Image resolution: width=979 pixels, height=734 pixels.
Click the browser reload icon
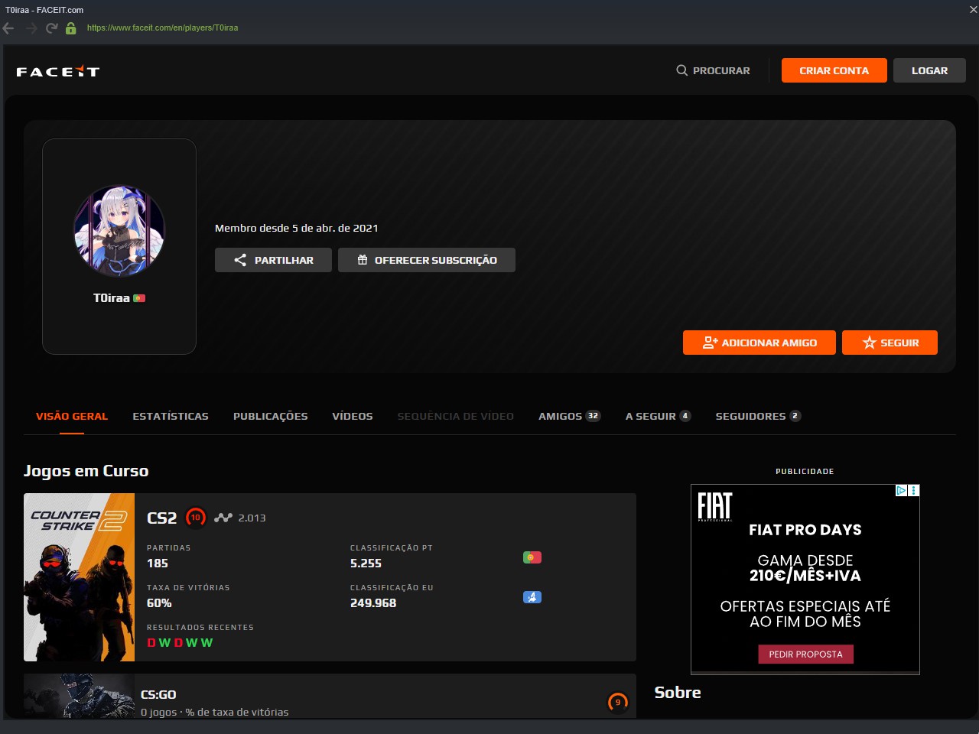click(x=51, y=28)
